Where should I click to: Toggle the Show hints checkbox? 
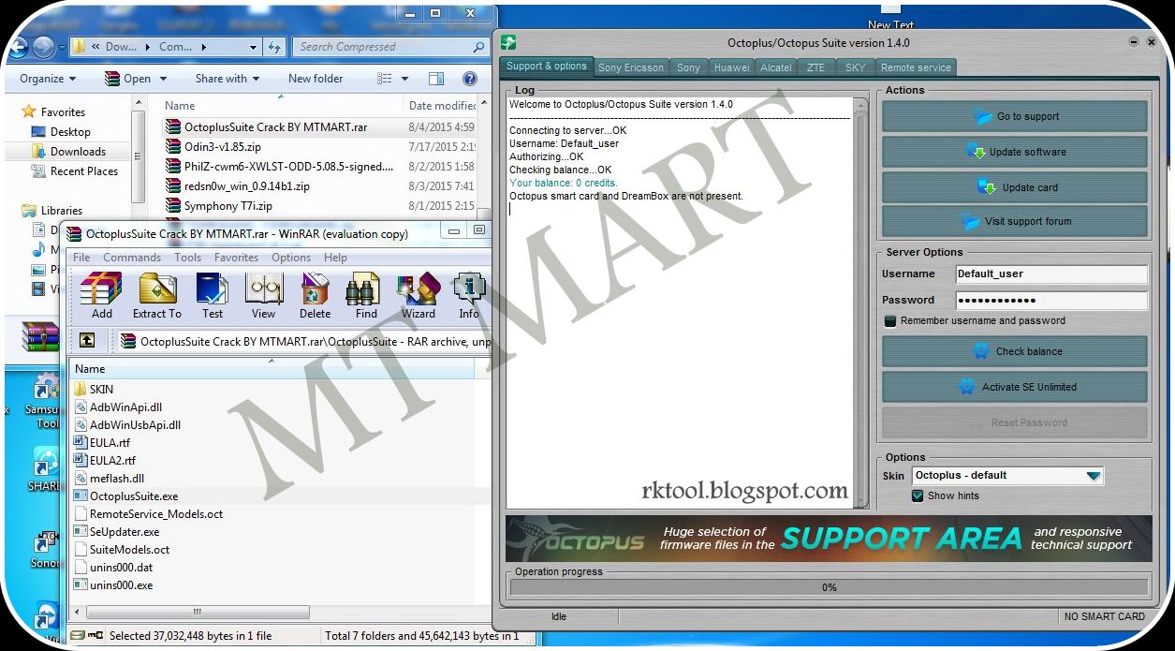click(918, 496)
